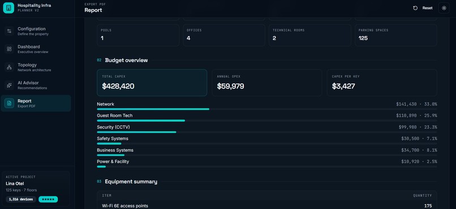
Task: Open Topology network architecture
Action: click(x=36, y=67)
